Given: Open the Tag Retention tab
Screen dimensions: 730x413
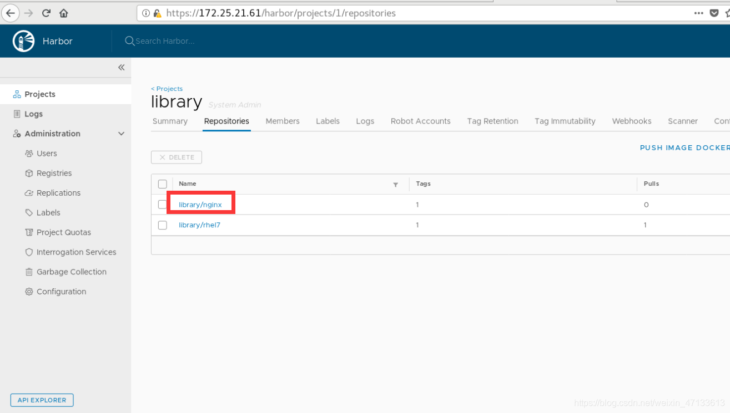Looking at the screenshot, I should [493, 121].
